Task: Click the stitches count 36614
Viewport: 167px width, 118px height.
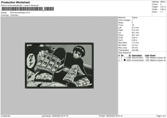Action: coord(163,2)
